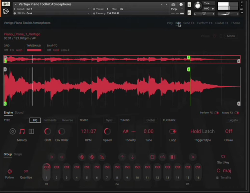This screenshot has width=250, height=193.
Task: Open the Output Out 1 dropdown
Action: coord(52,9)
